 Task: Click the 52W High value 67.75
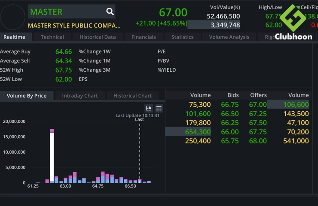click(64, 70)
